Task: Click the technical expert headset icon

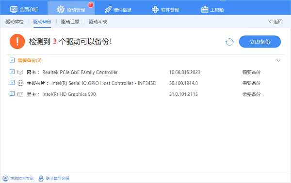Action: [5, 178]
